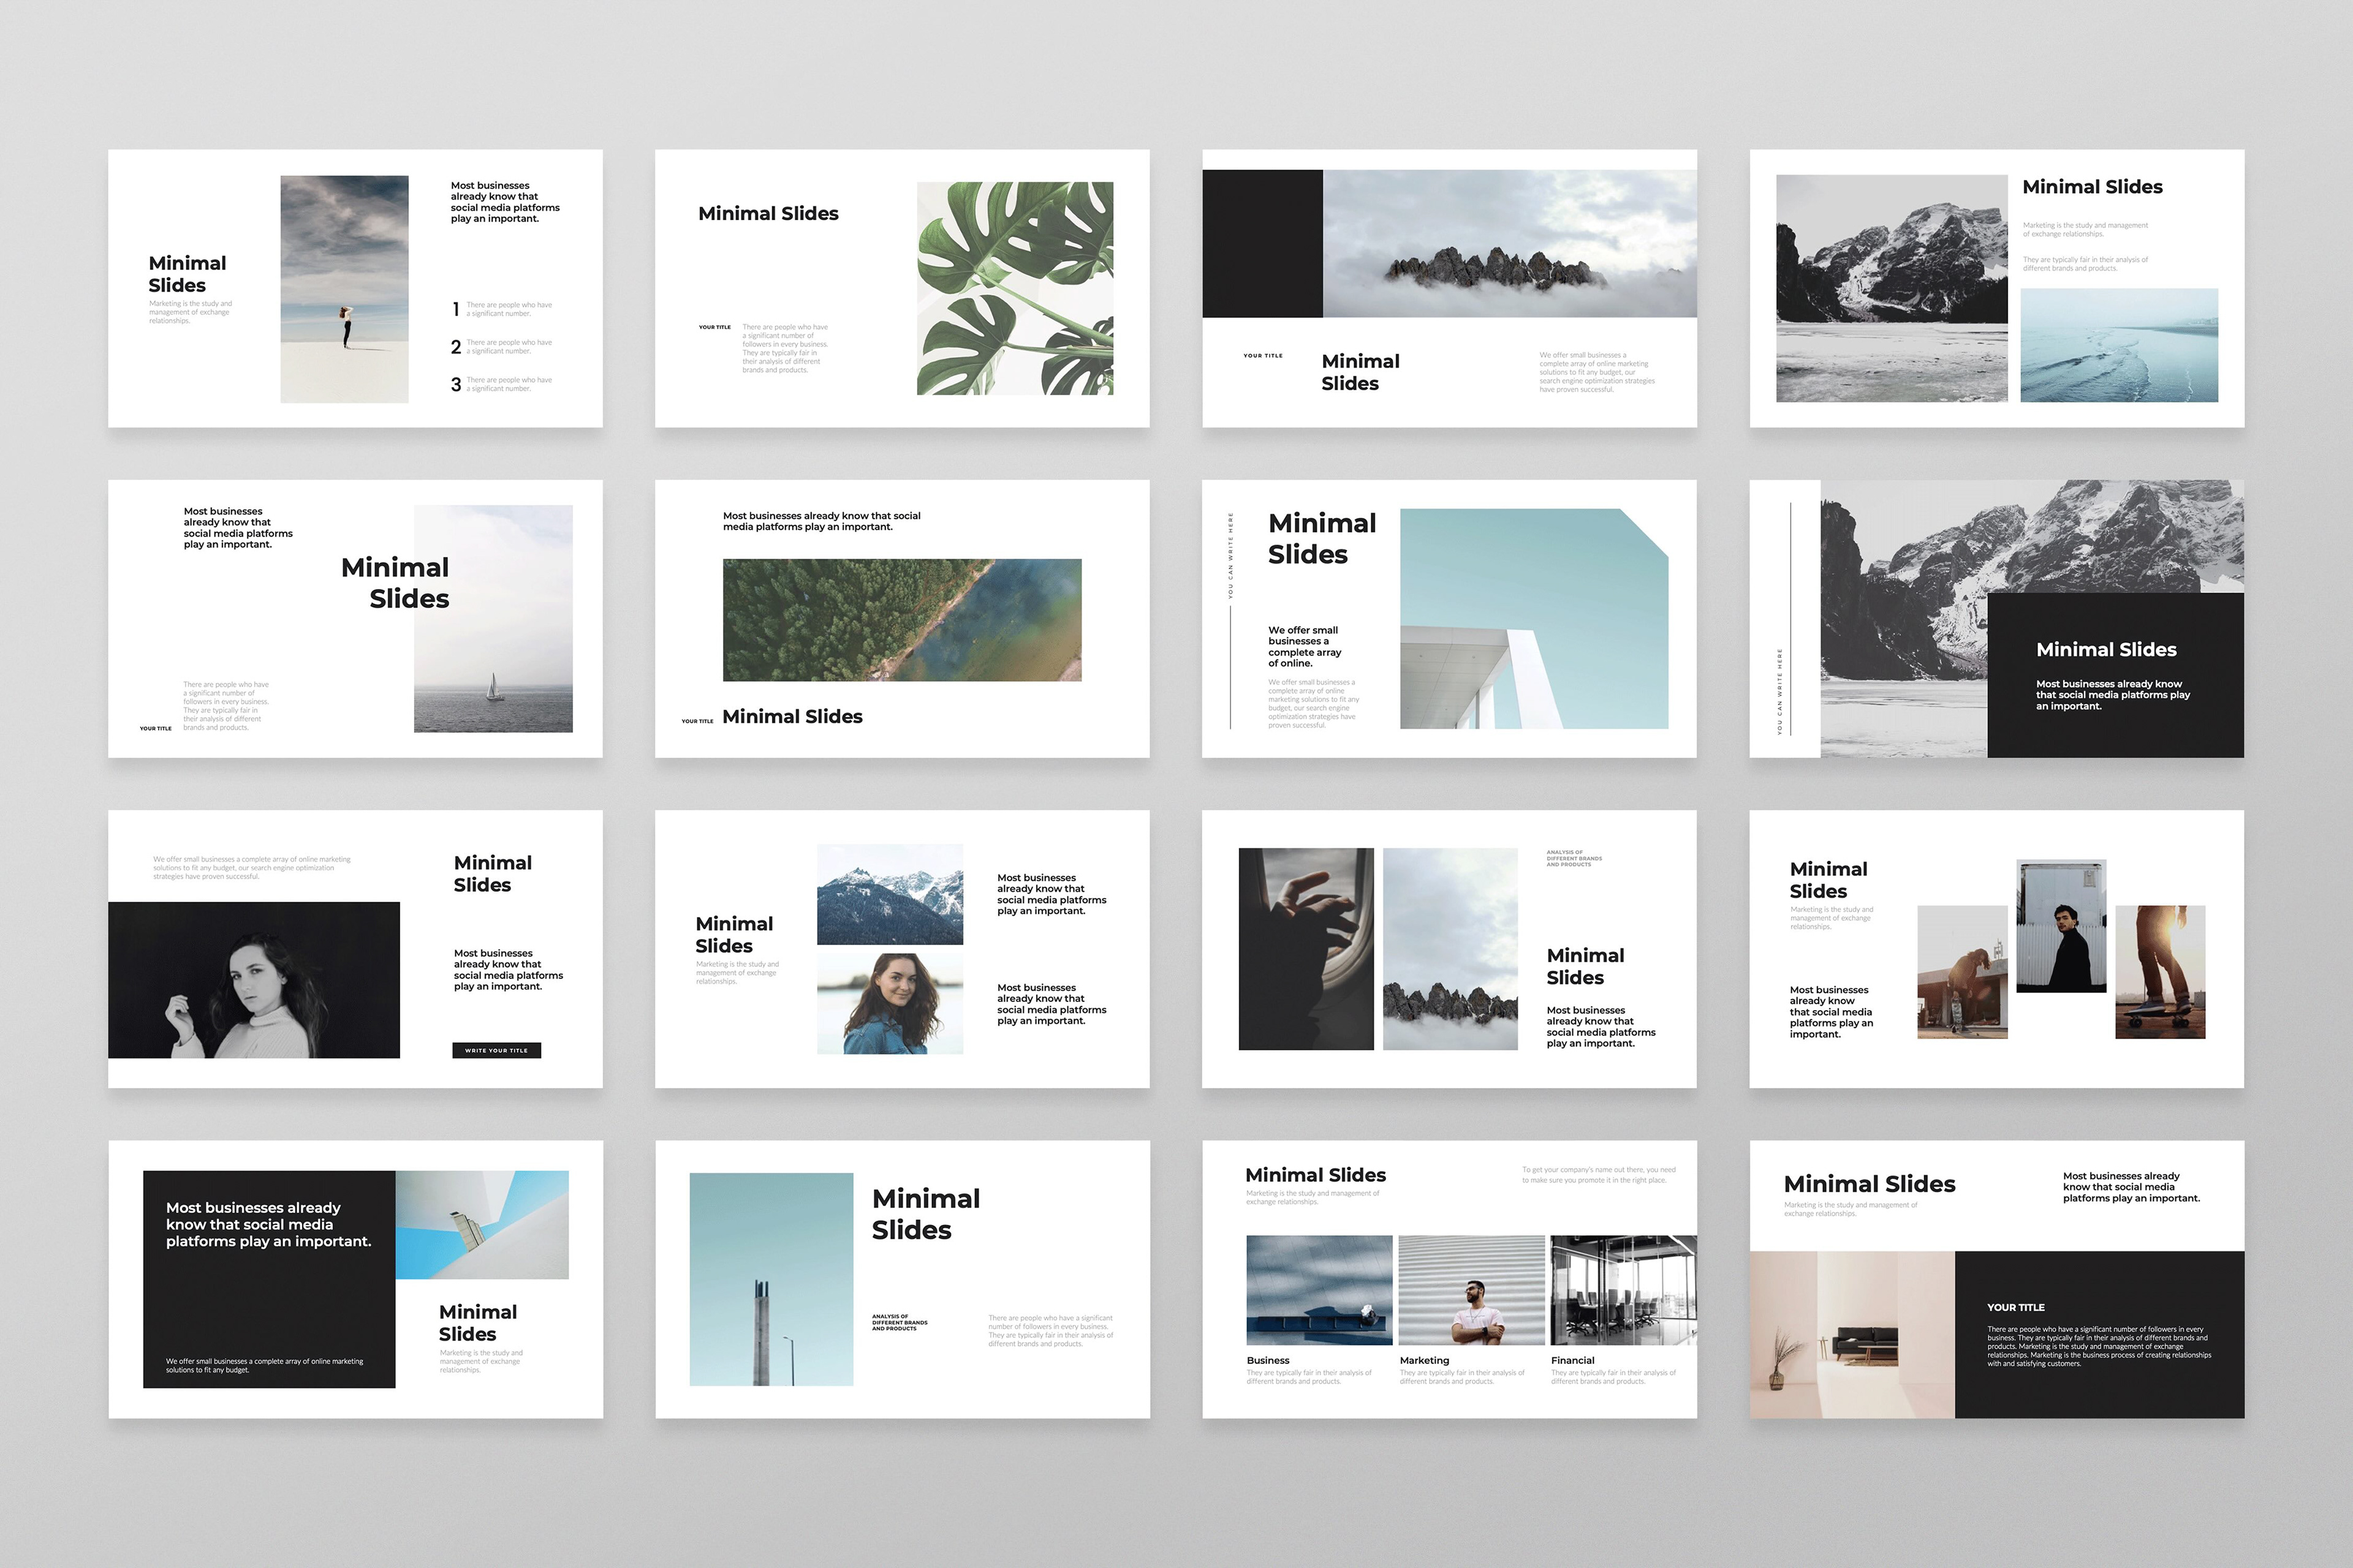Image resolution: width=2353 pixels, height=1568 pixels.
Task: Click the 'Financial' caption label
Action: click(1573, 1360)
